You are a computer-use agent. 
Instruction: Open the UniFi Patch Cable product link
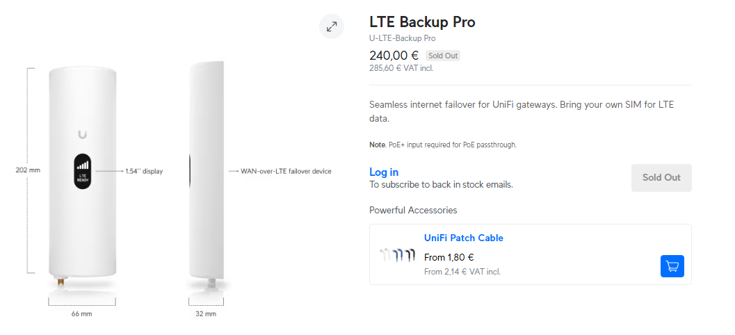click(463, 238)
